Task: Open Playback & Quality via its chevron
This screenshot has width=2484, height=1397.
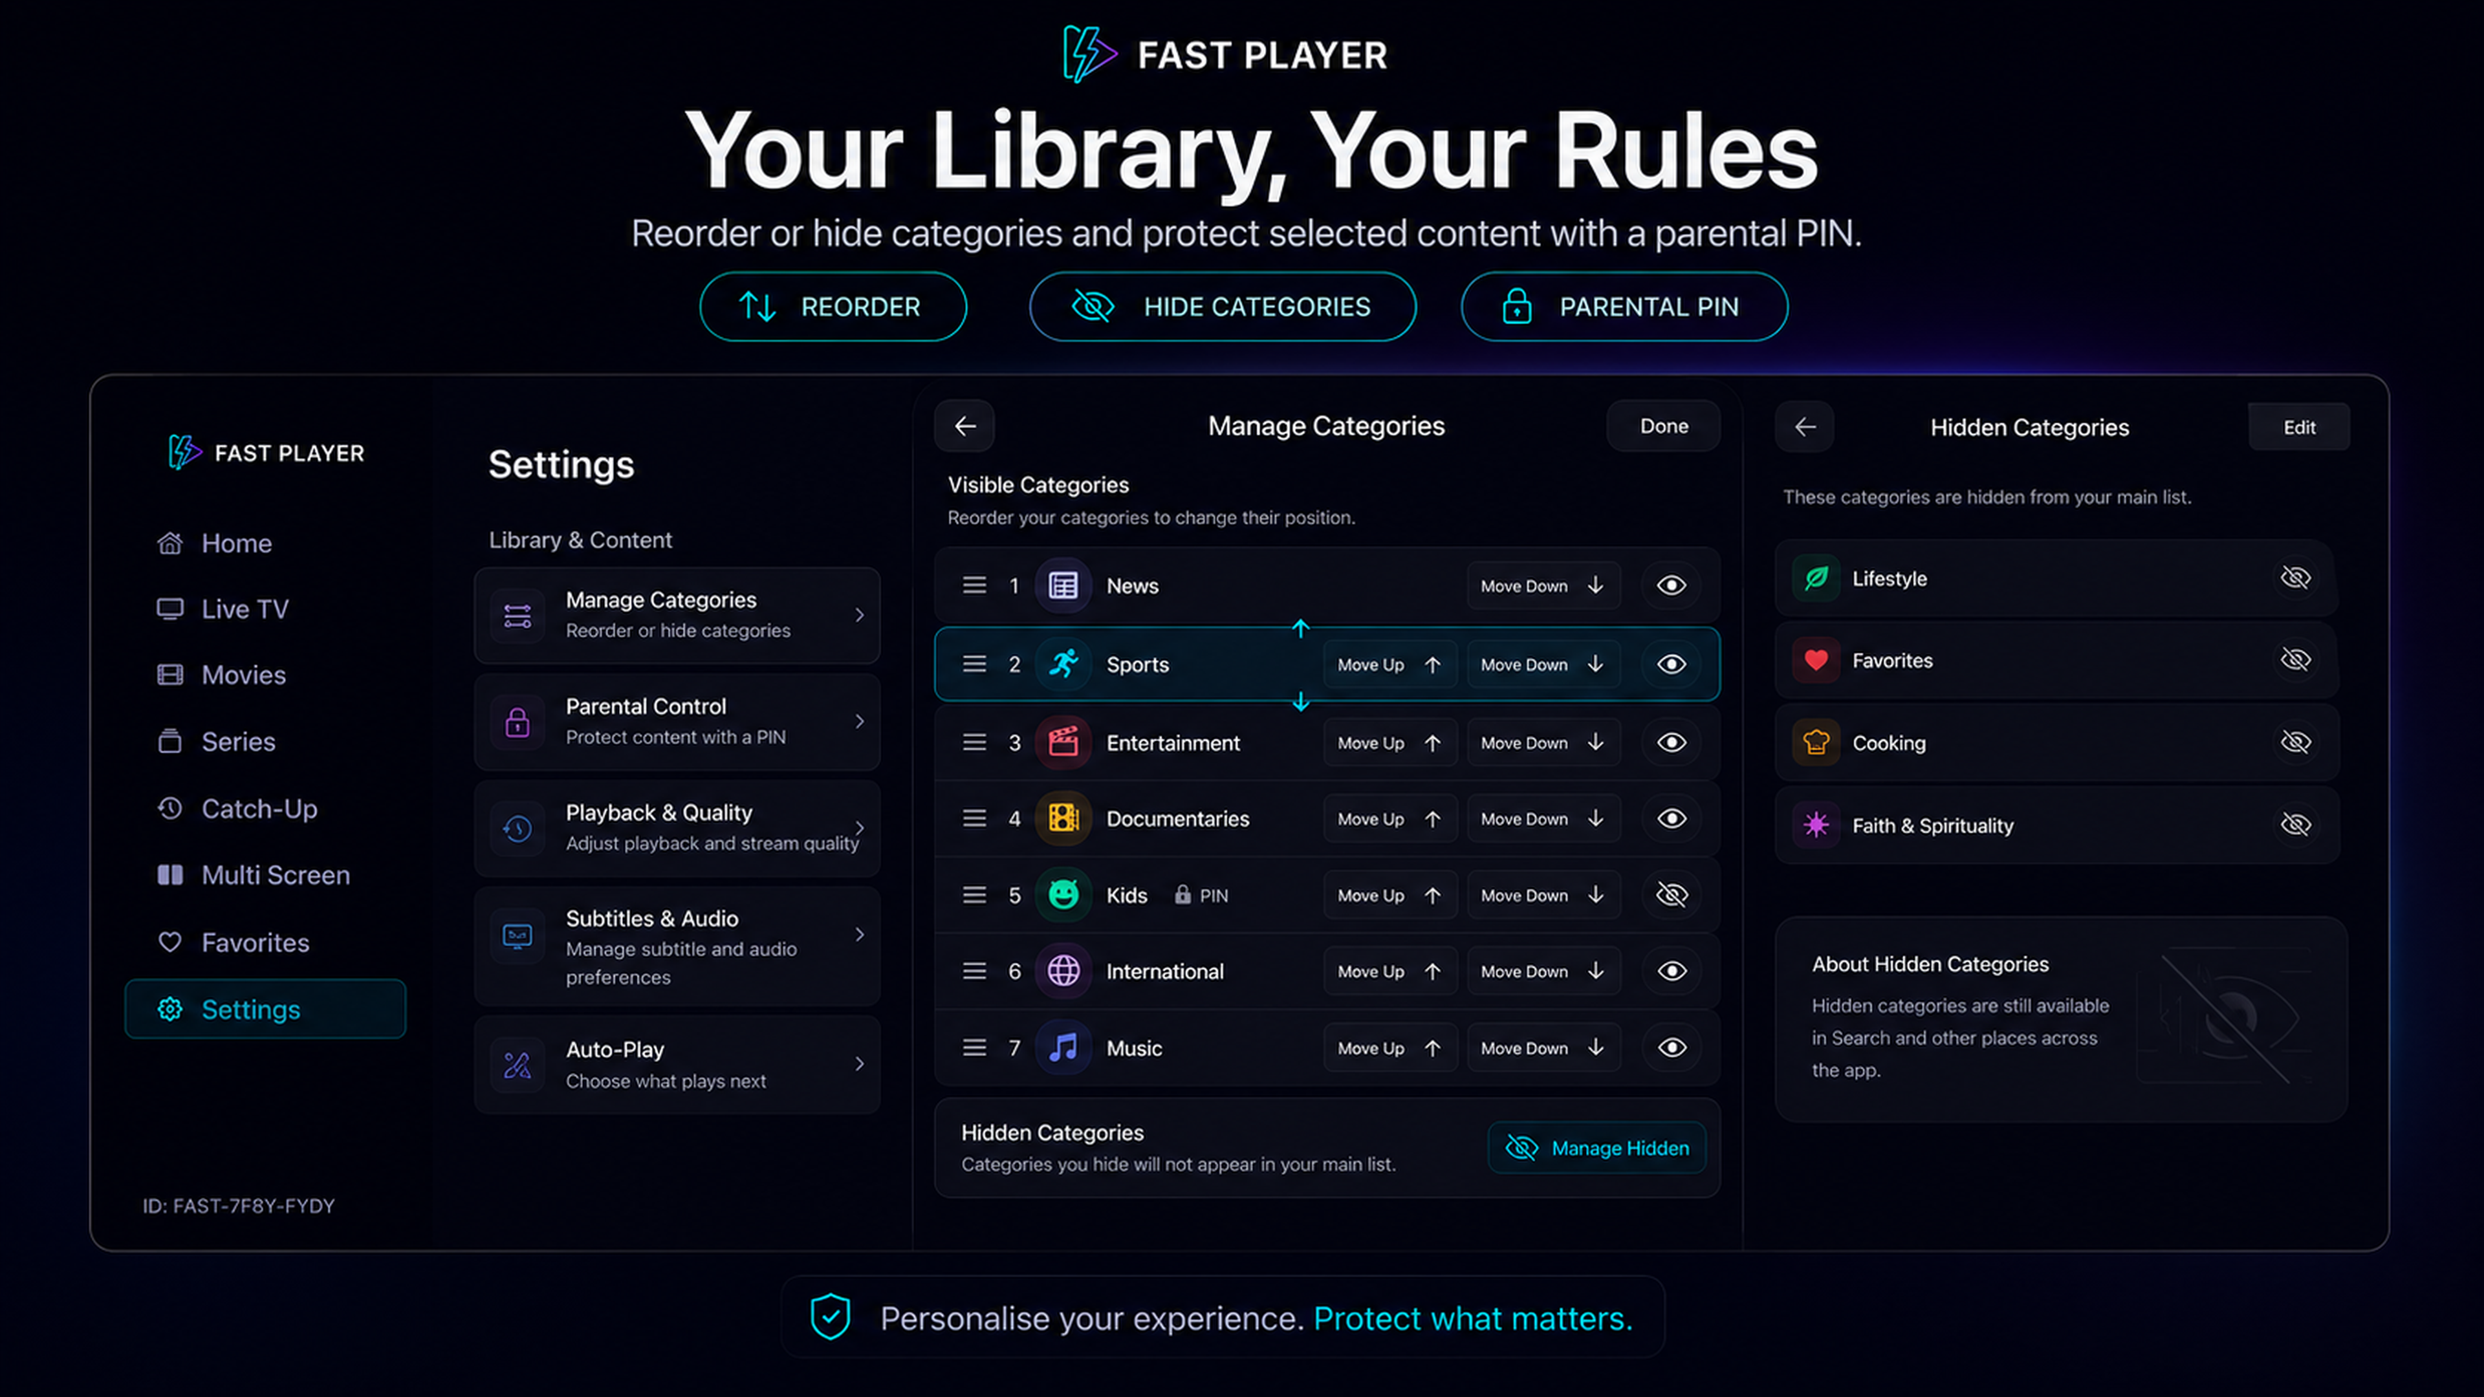Action: 859,828
